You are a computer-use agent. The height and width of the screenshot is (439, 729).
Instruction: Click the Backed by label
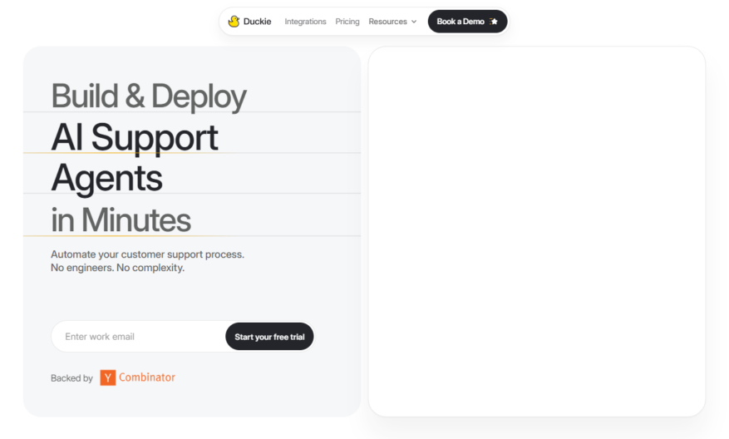(71, 378)
